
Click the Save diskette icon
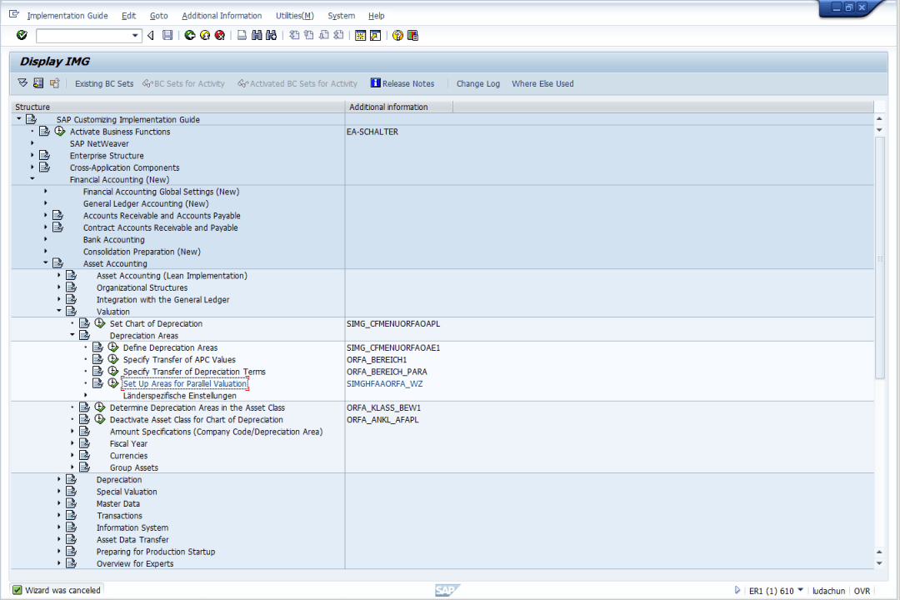167,35
